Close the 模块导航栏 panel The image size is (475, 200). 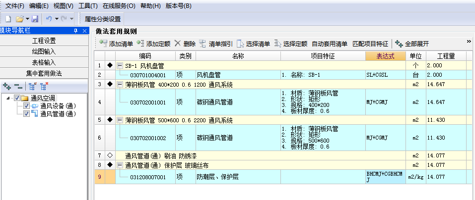[x=84, y=31]
